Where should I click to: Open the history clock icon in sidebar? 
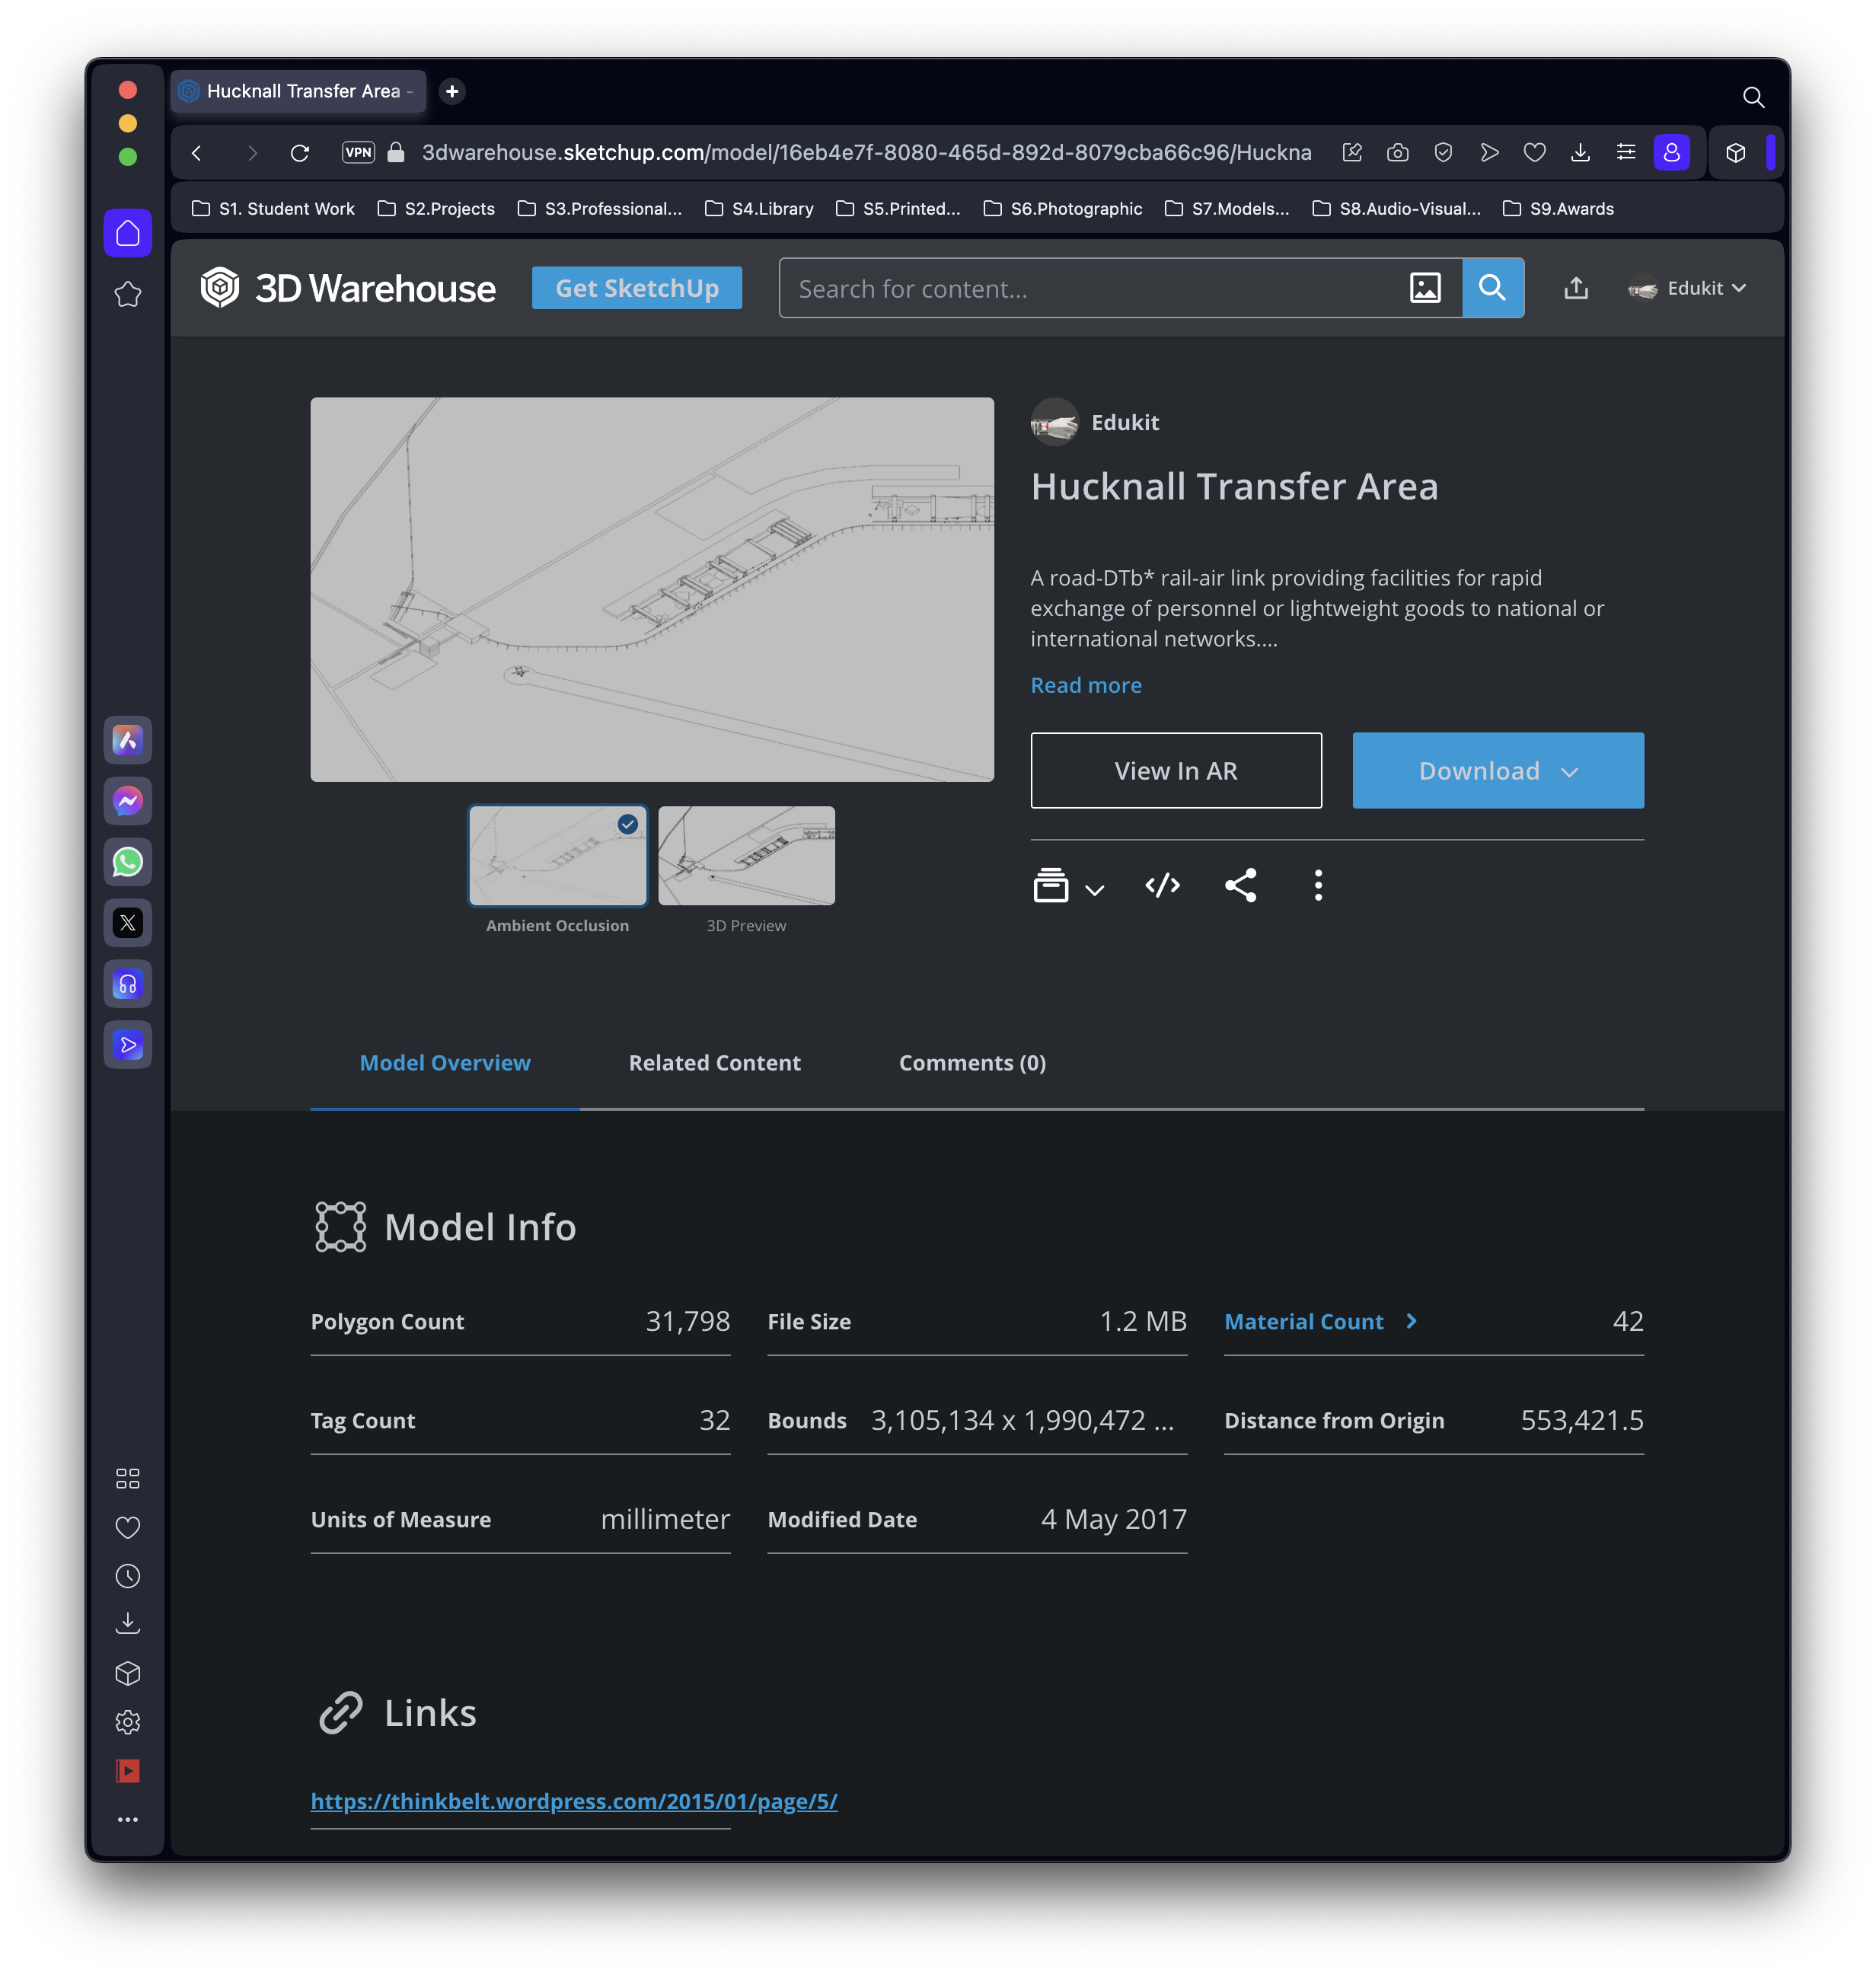point(128,1576)
